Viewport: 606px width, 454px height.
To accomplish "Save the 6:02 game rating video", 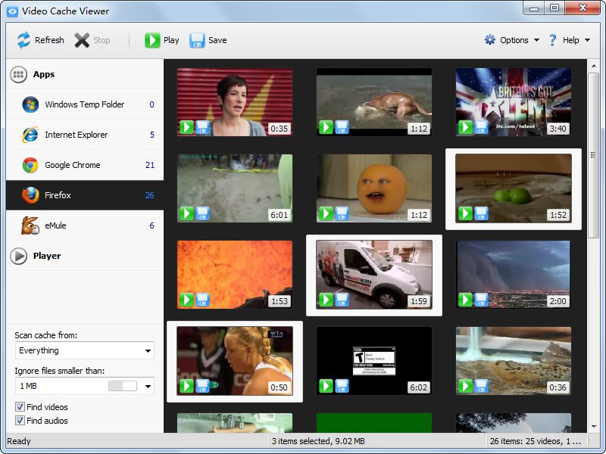I will pos(342,386).
